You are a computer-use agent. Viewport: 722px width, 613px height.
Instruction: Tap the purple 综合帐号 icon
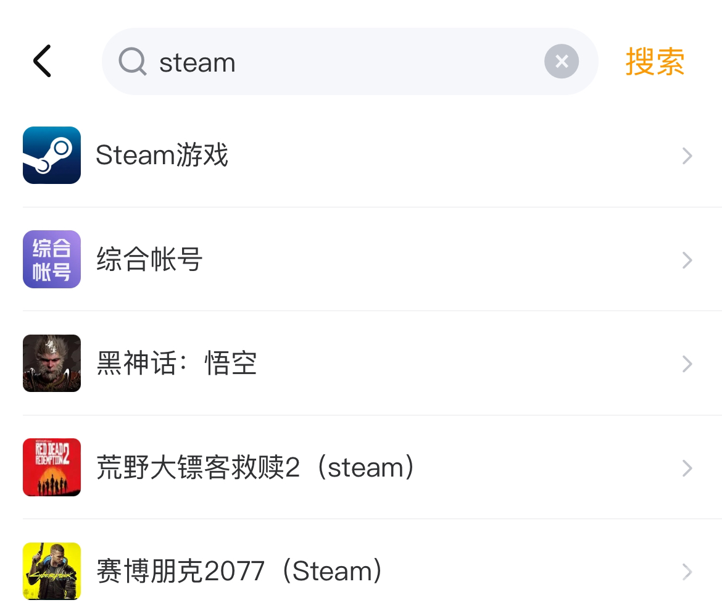[52, 259]
